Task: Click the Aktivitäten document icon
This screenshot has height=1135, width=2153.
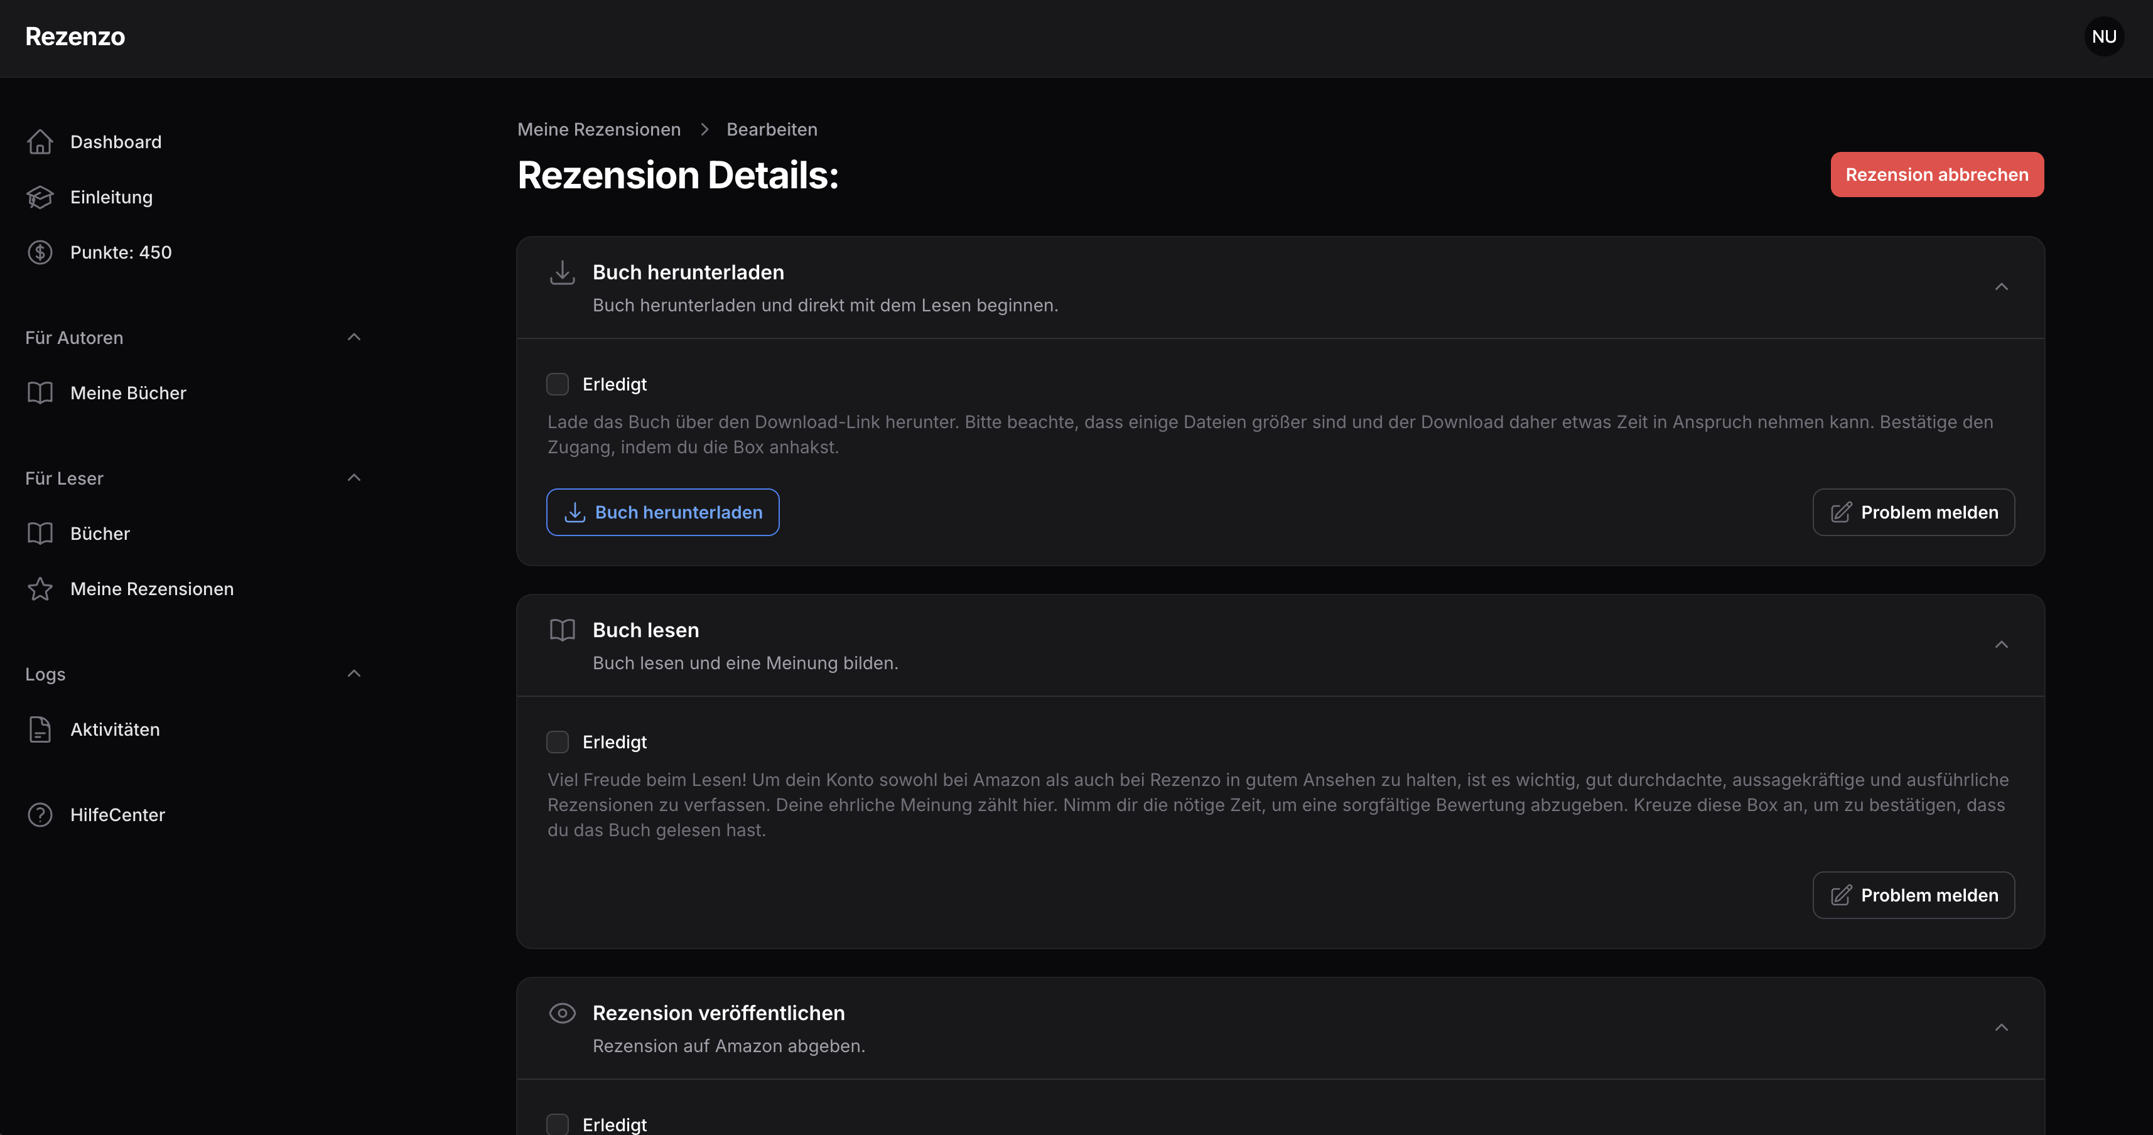Action: [40, 729]
